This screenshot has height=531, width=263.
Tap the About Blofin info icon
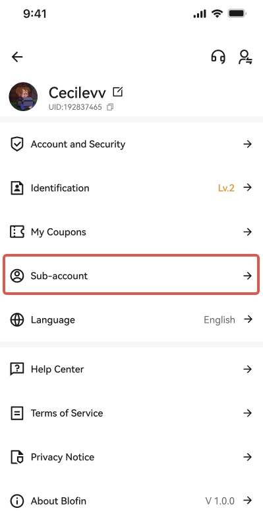[17, 501]
